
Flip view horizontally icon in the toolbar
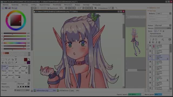95,8
